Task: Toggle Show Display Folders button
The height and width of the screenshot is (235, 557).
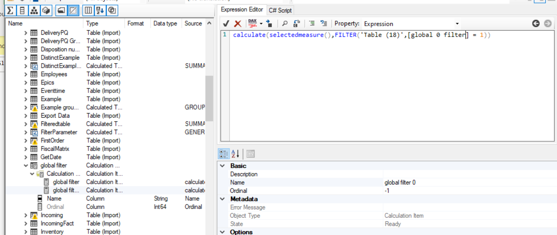Action: [x=61, y=10]
